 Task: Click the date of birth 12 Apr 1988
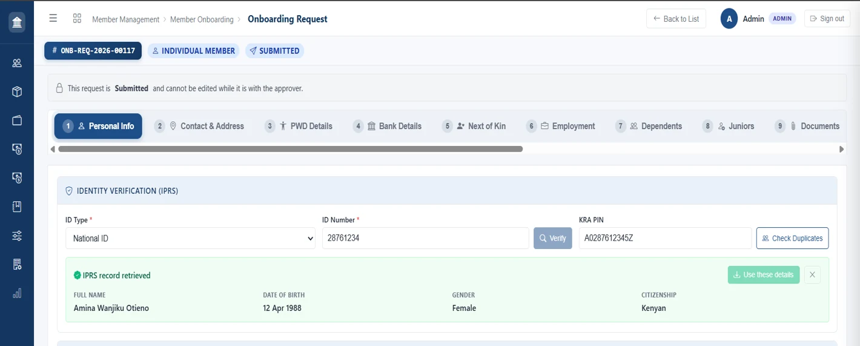(282, 308)
